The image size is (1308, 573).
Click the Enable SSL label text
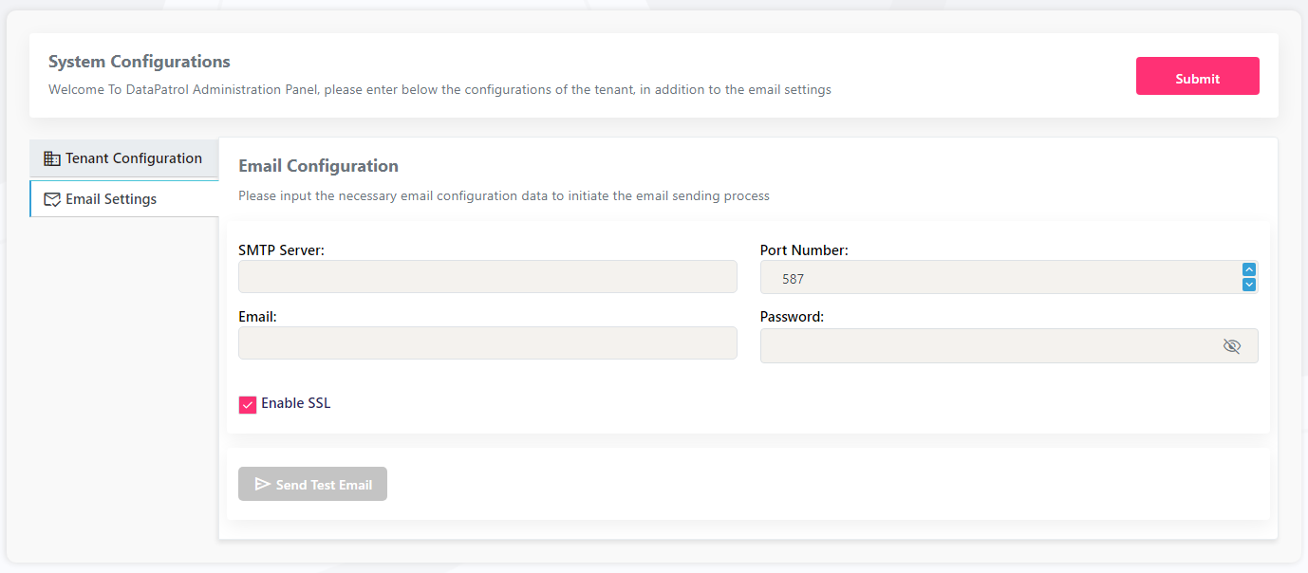pos(296,403)
